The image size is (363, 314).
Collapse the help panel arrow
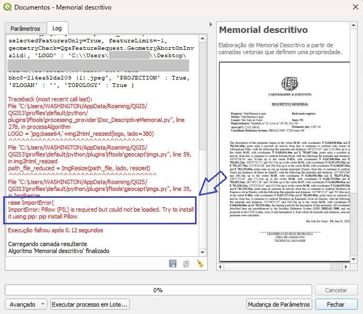pos(211,24)
